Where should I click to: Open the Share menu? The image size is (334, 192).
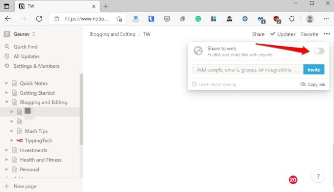coord(258,34)
